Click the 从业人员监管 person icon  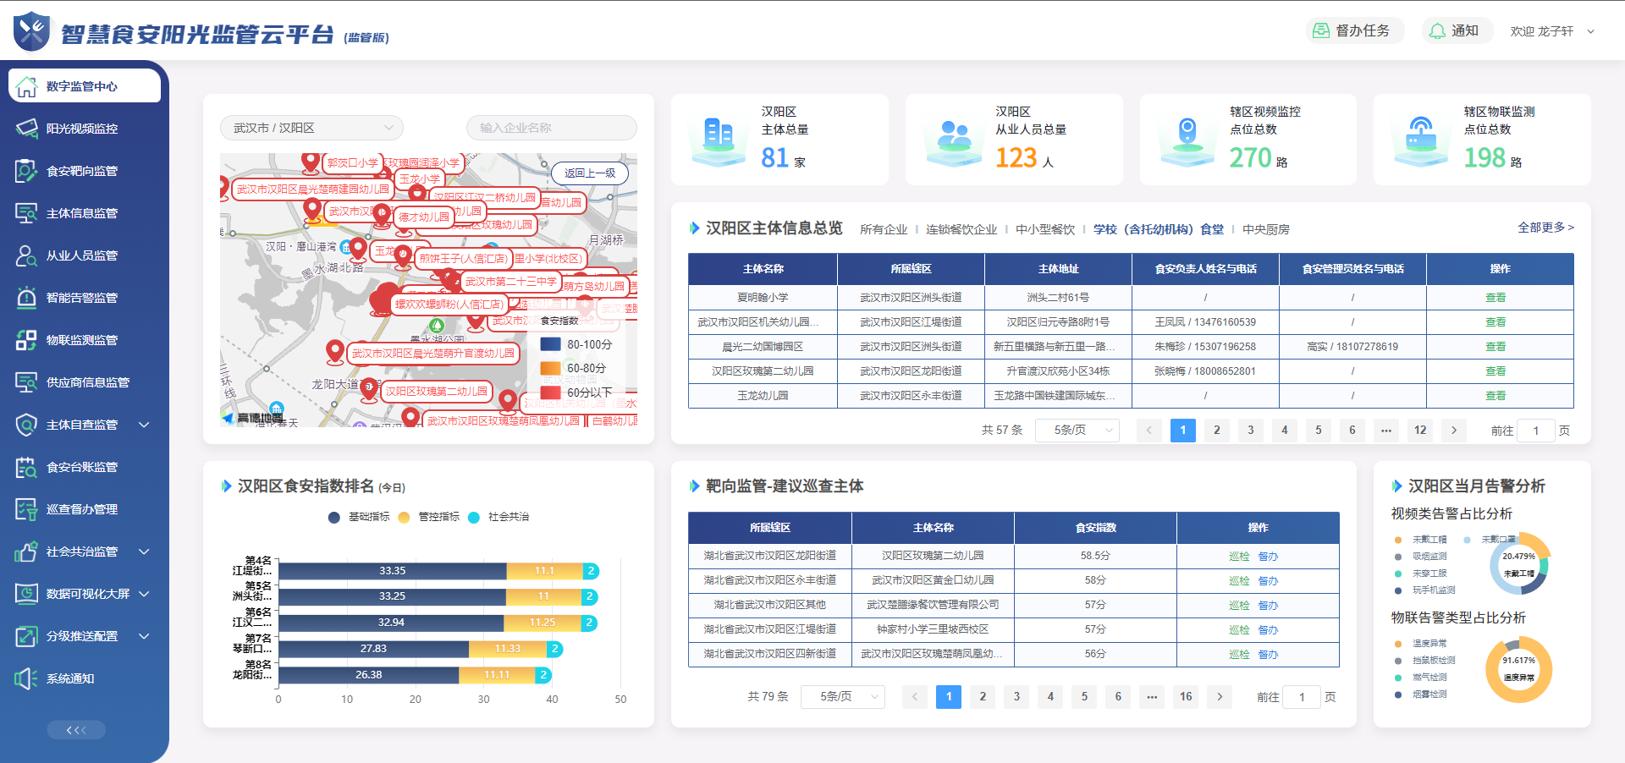(27, 255)
